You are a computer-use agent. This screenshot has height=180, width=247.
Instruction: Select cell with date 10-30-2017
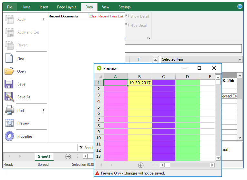140,83
